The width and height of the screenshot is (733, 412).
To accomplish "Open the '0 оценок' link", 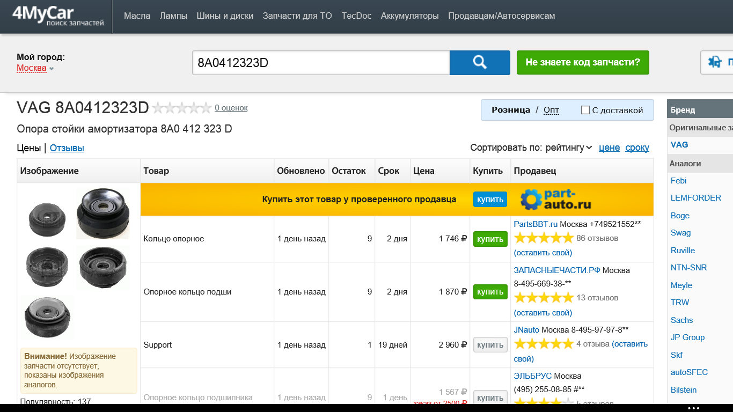I will (231, 108).
